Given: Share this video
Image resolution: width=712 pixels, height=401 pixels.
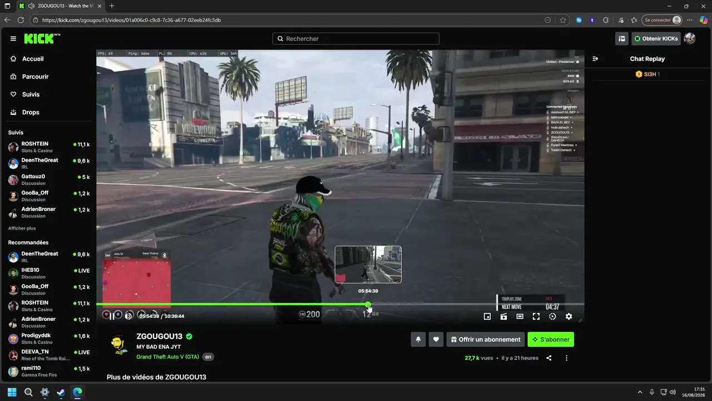Looking at the screenshot, I should pyautogui.click(x=549, y=358).
